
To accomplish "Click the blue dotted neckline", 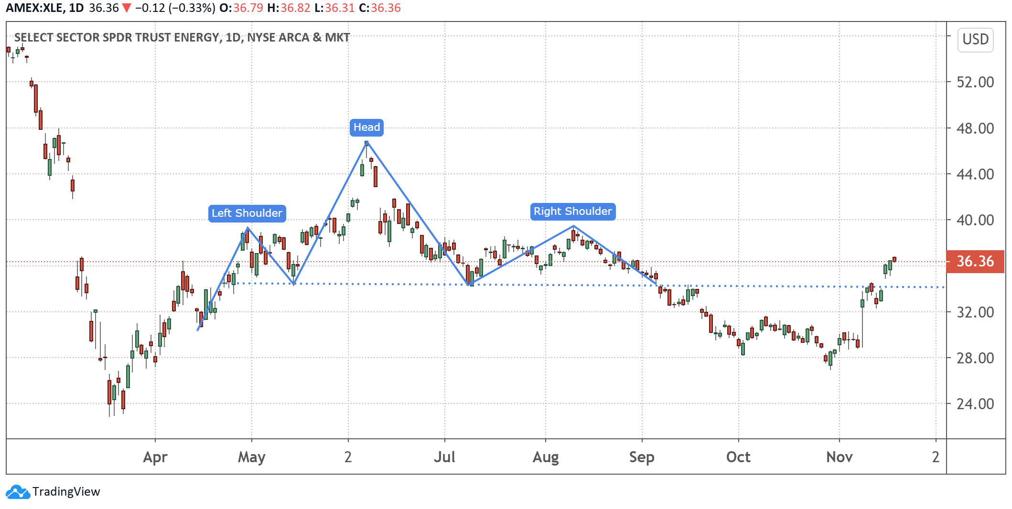I will pyautogui.click(x=382, y=284).
